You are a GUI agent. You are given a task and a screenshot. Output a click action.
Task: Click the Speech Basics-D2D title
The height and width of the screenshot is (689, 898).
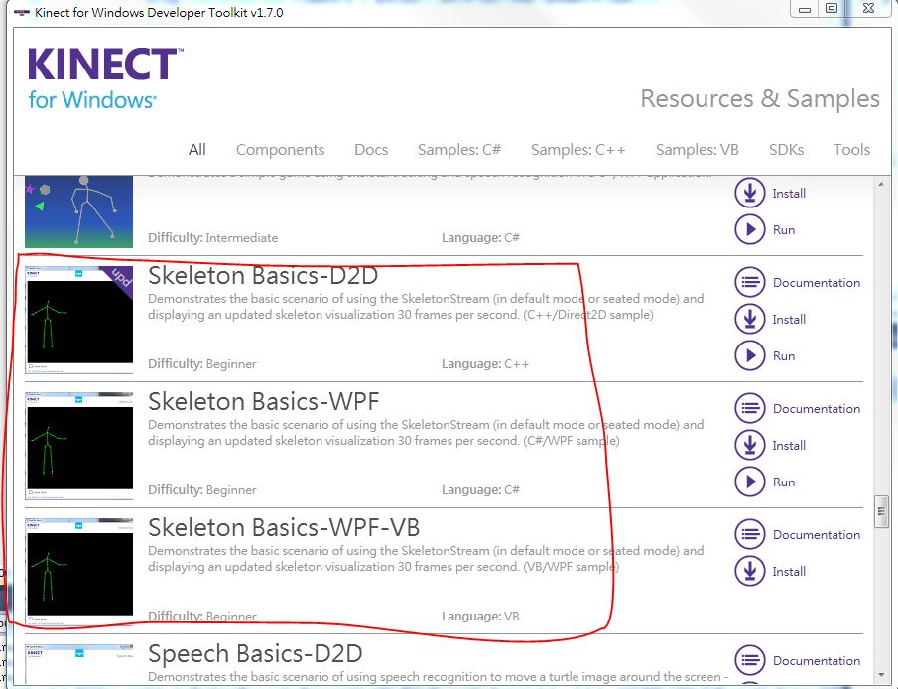tap(255, 654)
